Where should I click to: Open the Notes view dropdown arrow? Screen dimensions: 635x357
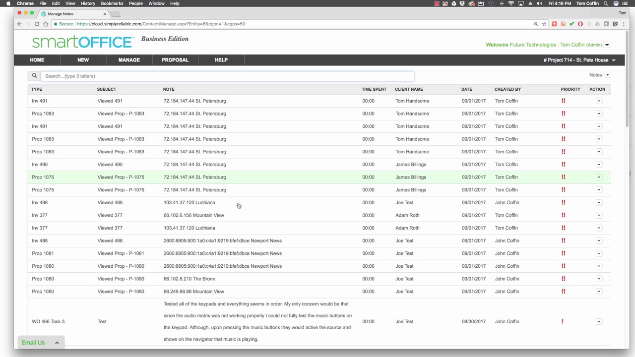click(608, 75)
